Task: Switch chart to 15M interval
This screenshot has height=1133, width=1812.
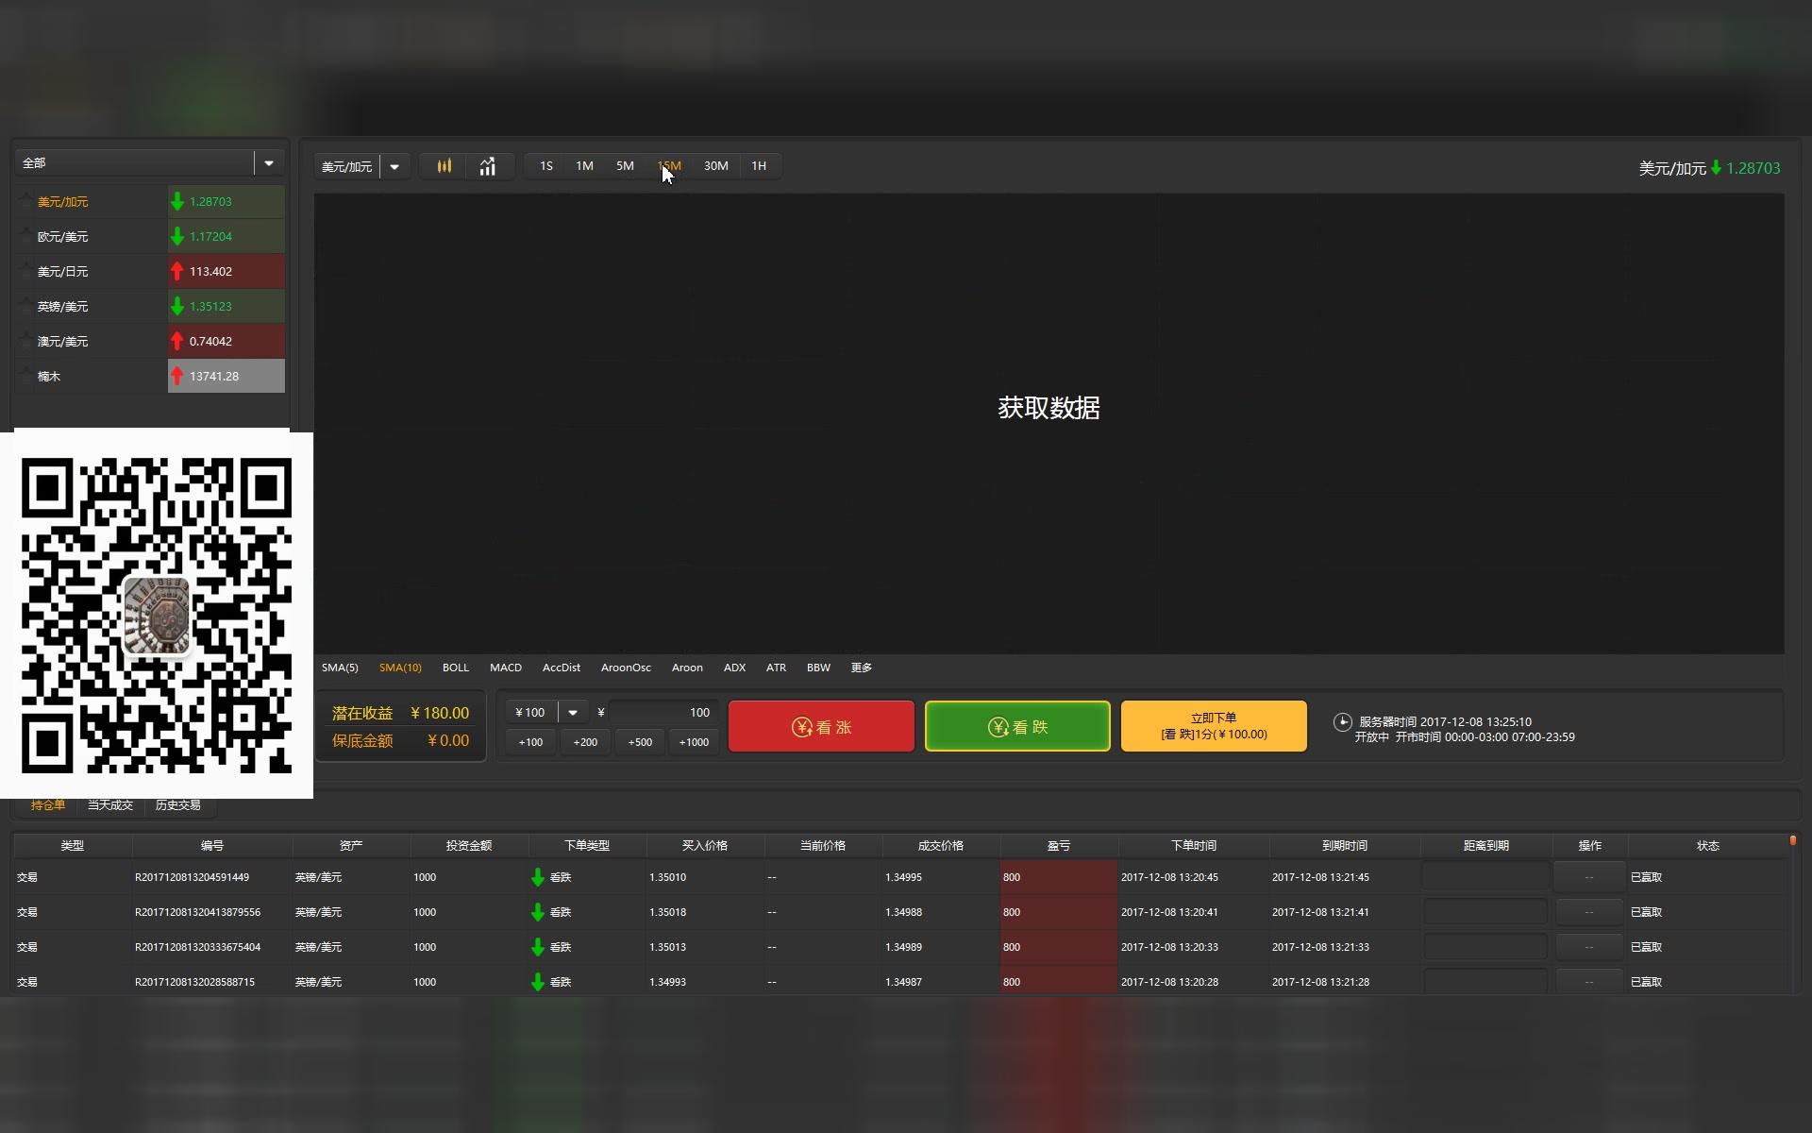Action: coord(669,166)
